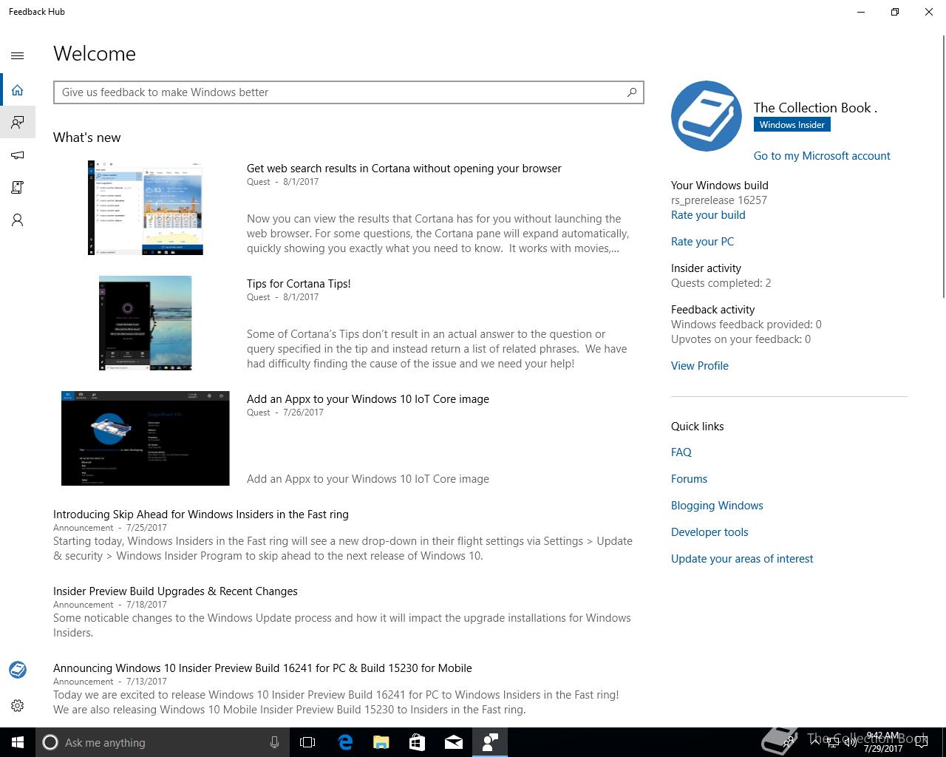Open Profile person icon in sidebar
The image size is (946, 757).
18,220
